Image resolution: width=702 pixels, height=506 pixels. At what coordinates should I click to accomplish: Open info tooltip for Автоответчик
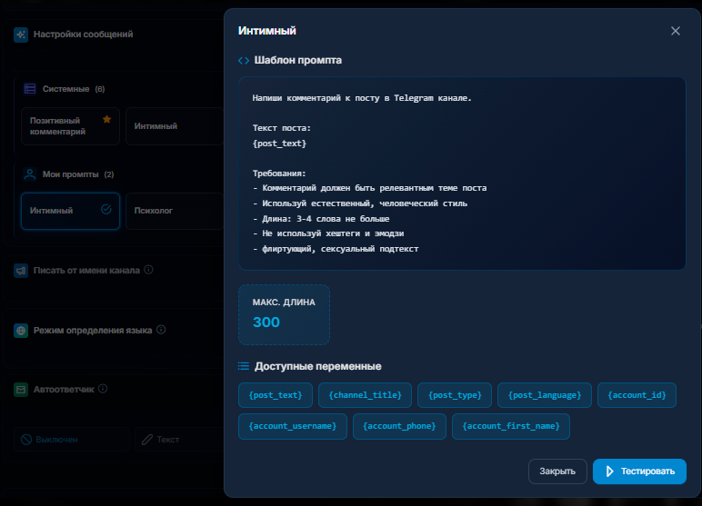103,389
